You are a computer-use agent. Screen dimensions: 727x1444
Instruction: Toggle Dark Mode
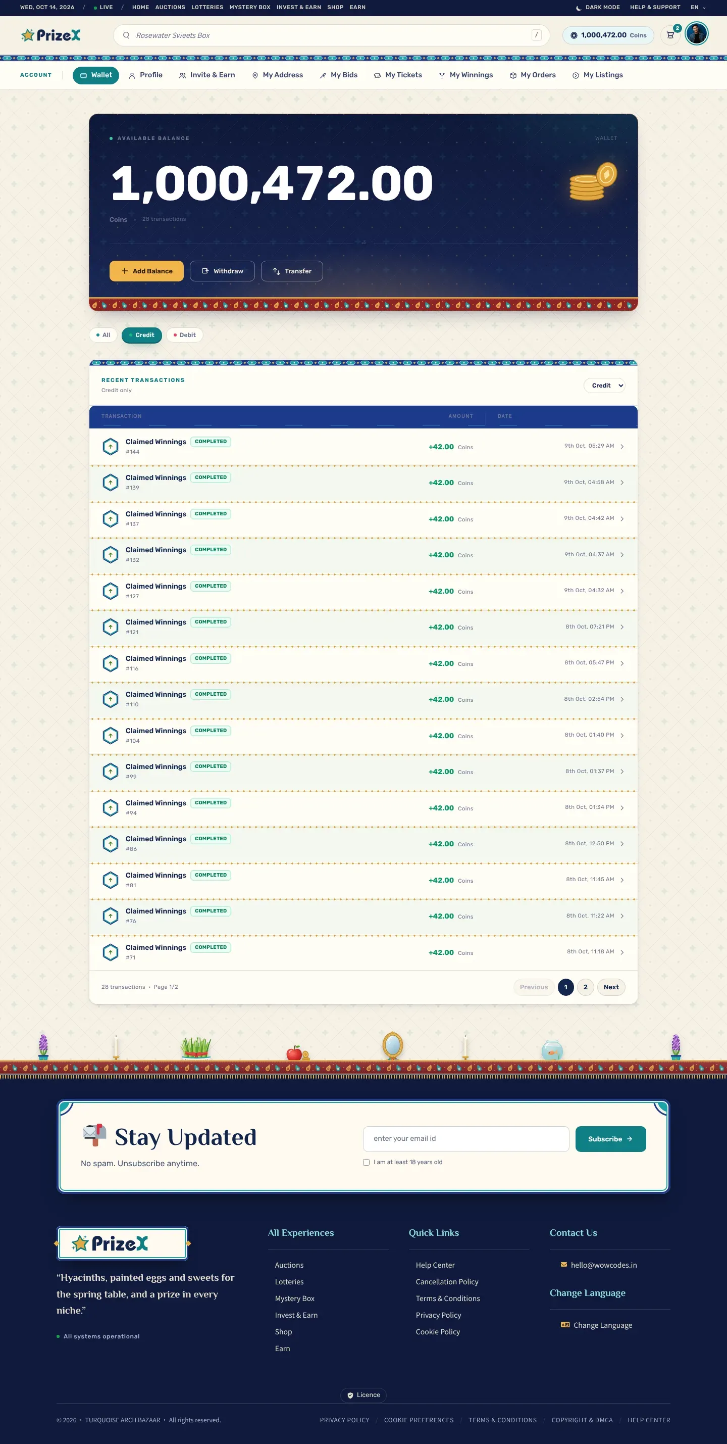(597, 7)
